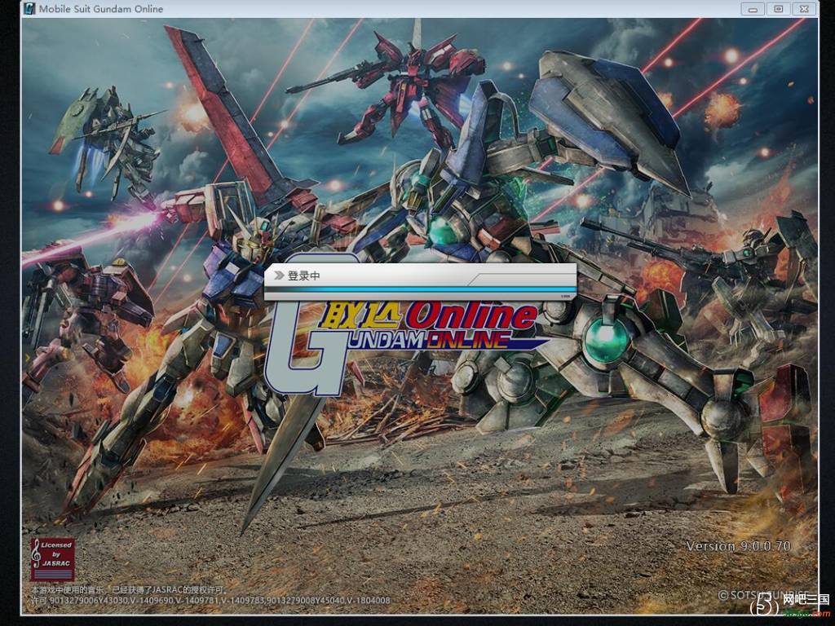Close the Mobile Suit Gundam Online window
This screenshot has width=835, height=626.
point(804,9)
